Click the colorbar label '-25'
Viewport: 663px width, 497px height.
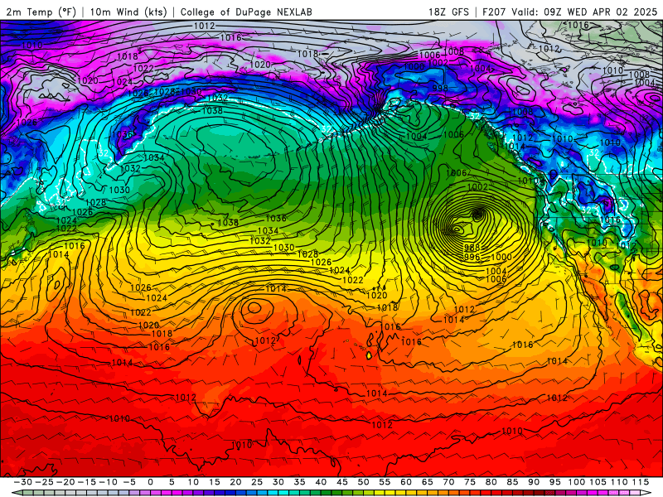[x=45, y=482]
